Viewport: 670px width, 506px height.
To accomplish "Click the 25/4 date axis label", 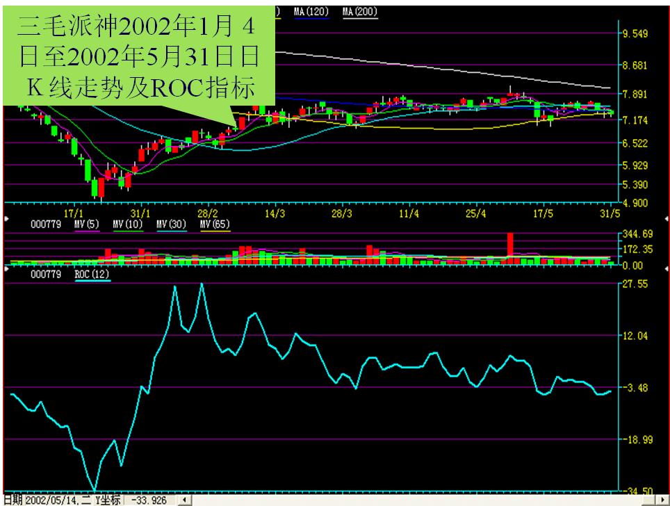I will click(x=475, y=213).
